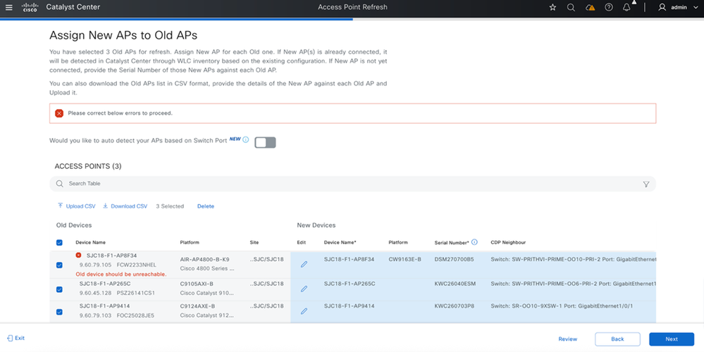Image resolution: width=704 pixels, height=352 pixels.
Task: Click the Next button
Action: [671, 339]
